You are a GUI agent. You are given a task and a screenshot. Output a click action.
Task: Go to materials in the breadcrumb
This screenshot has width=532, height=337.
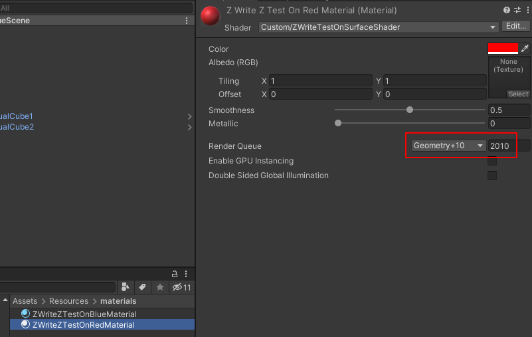(x=118, y=301)
